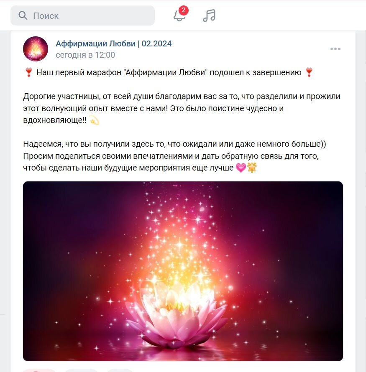Open the notifications bell
The width and height of the screenshot is (366, 372).
coord(180,15)
